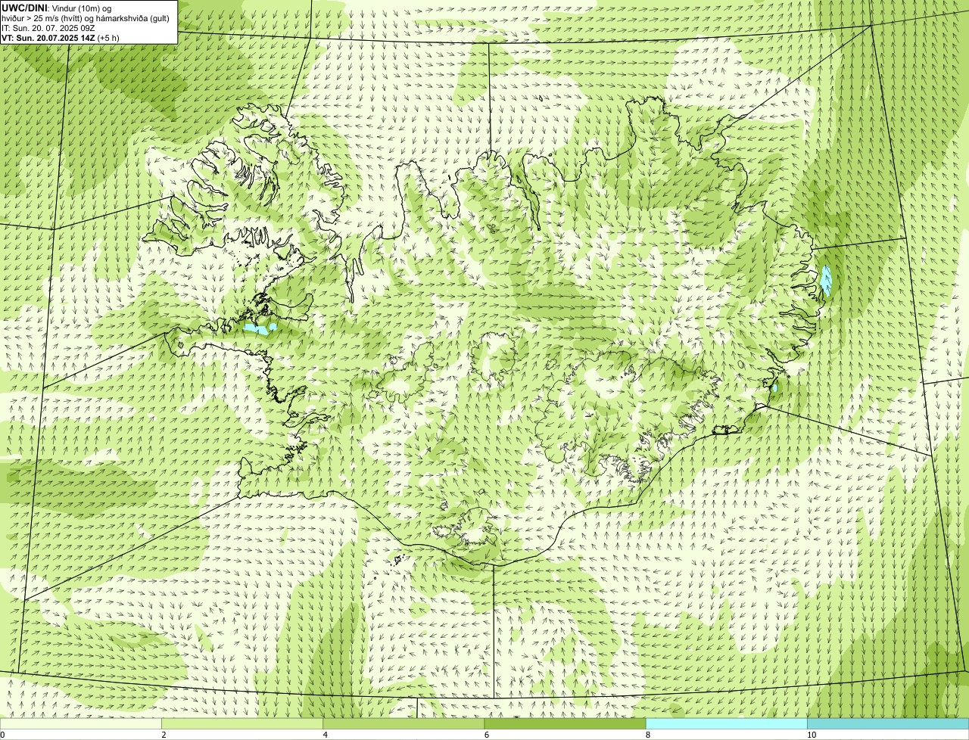Click the palest 0–2 m/s legend color segment
This screenshot has height=740, width=969.
[81, 723]
